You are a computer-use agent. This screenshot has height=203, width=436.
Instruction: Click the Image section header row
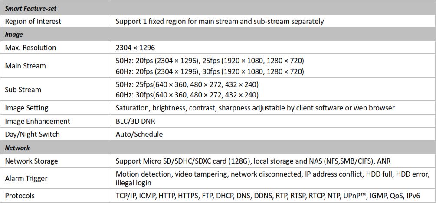pos(218,35)
